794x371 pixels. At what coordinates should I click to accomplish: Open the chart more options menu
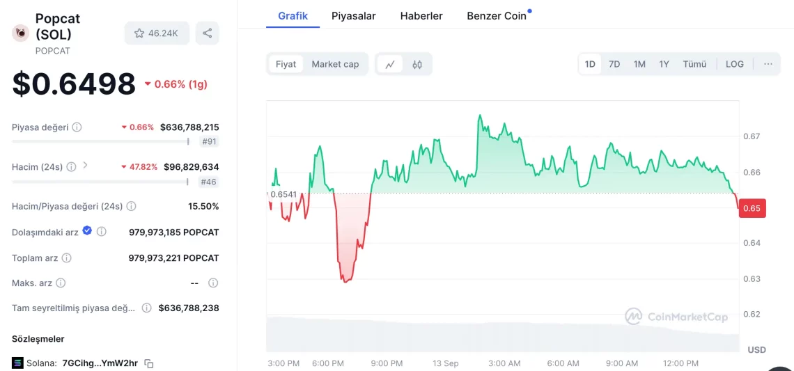[x=768, y=64]
